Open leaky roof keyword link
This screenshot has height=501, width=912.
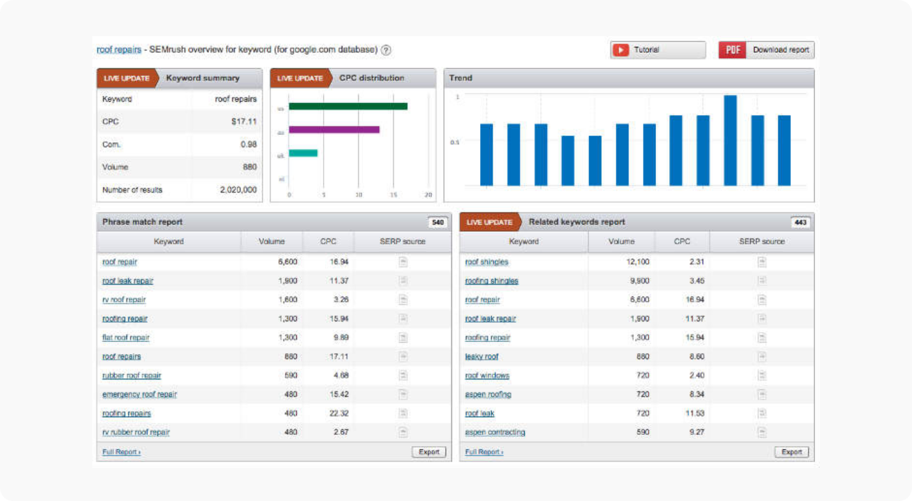(x=482, y=357)
